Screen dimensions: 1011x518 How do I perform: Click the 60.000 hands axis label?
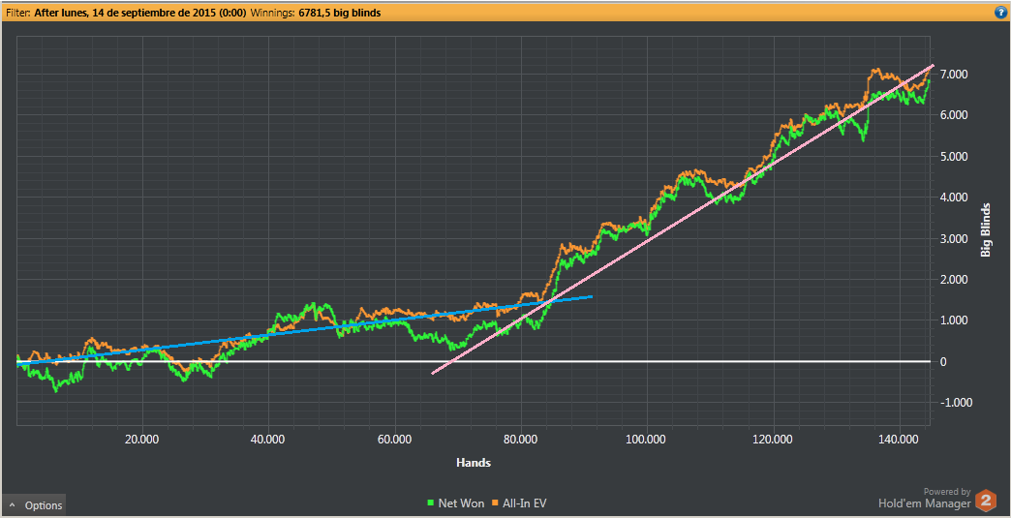click(394, 439)
